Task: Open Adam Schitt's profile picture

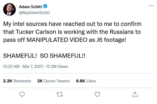Action: point(9,10)
